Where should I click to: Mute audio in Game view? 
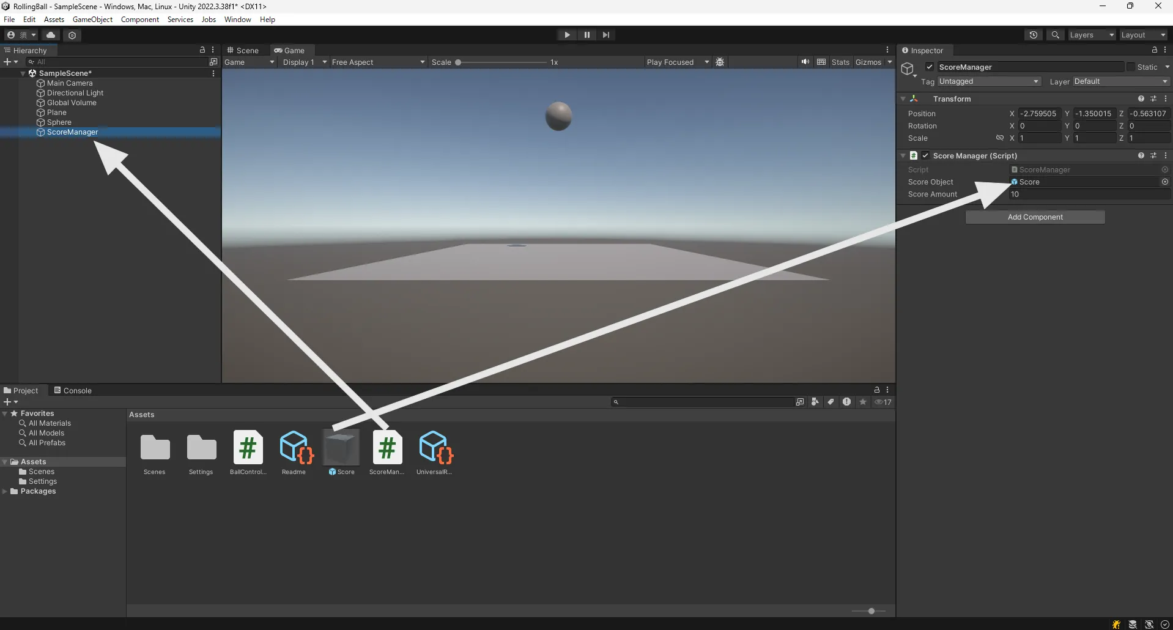click(805, 62)
